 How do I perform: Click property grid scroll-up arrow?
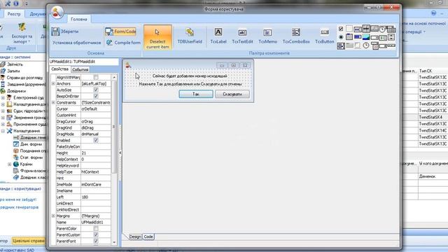[x=114, y=78]
